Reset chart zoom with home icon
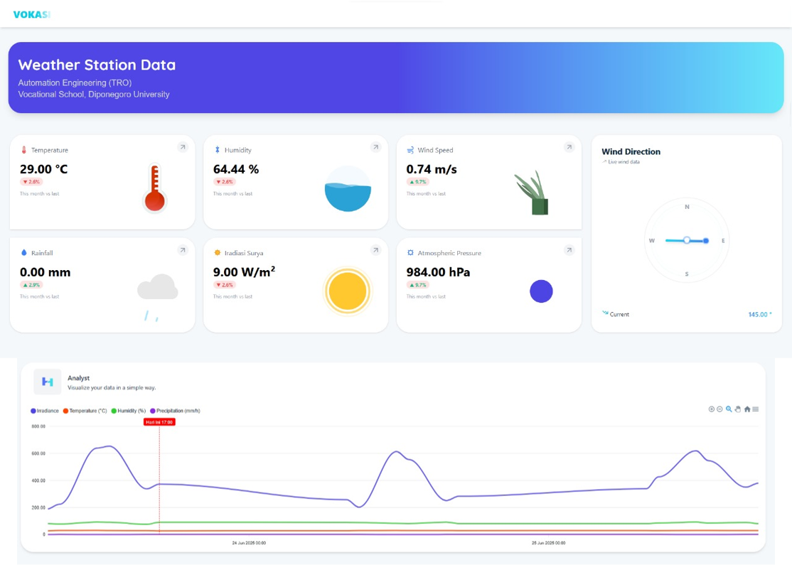The image size is (792, 565). click(x=747, y=409)
